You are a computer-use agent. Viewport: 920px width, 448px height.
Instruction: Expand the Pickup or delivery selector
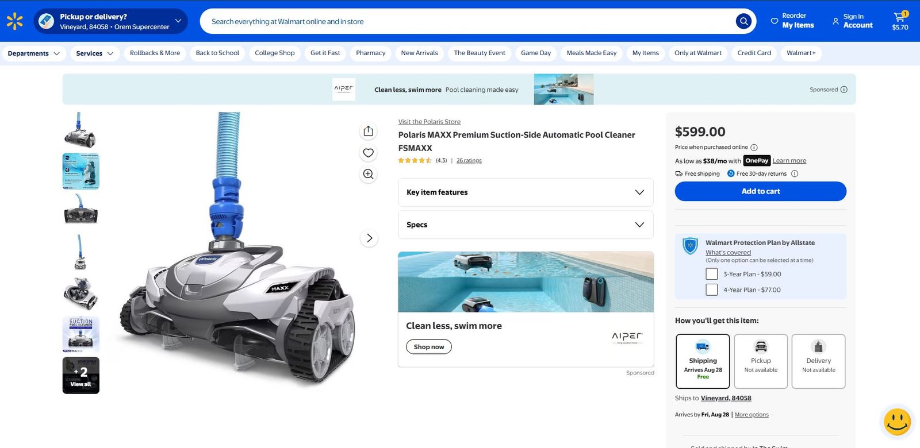coord(110,21)
